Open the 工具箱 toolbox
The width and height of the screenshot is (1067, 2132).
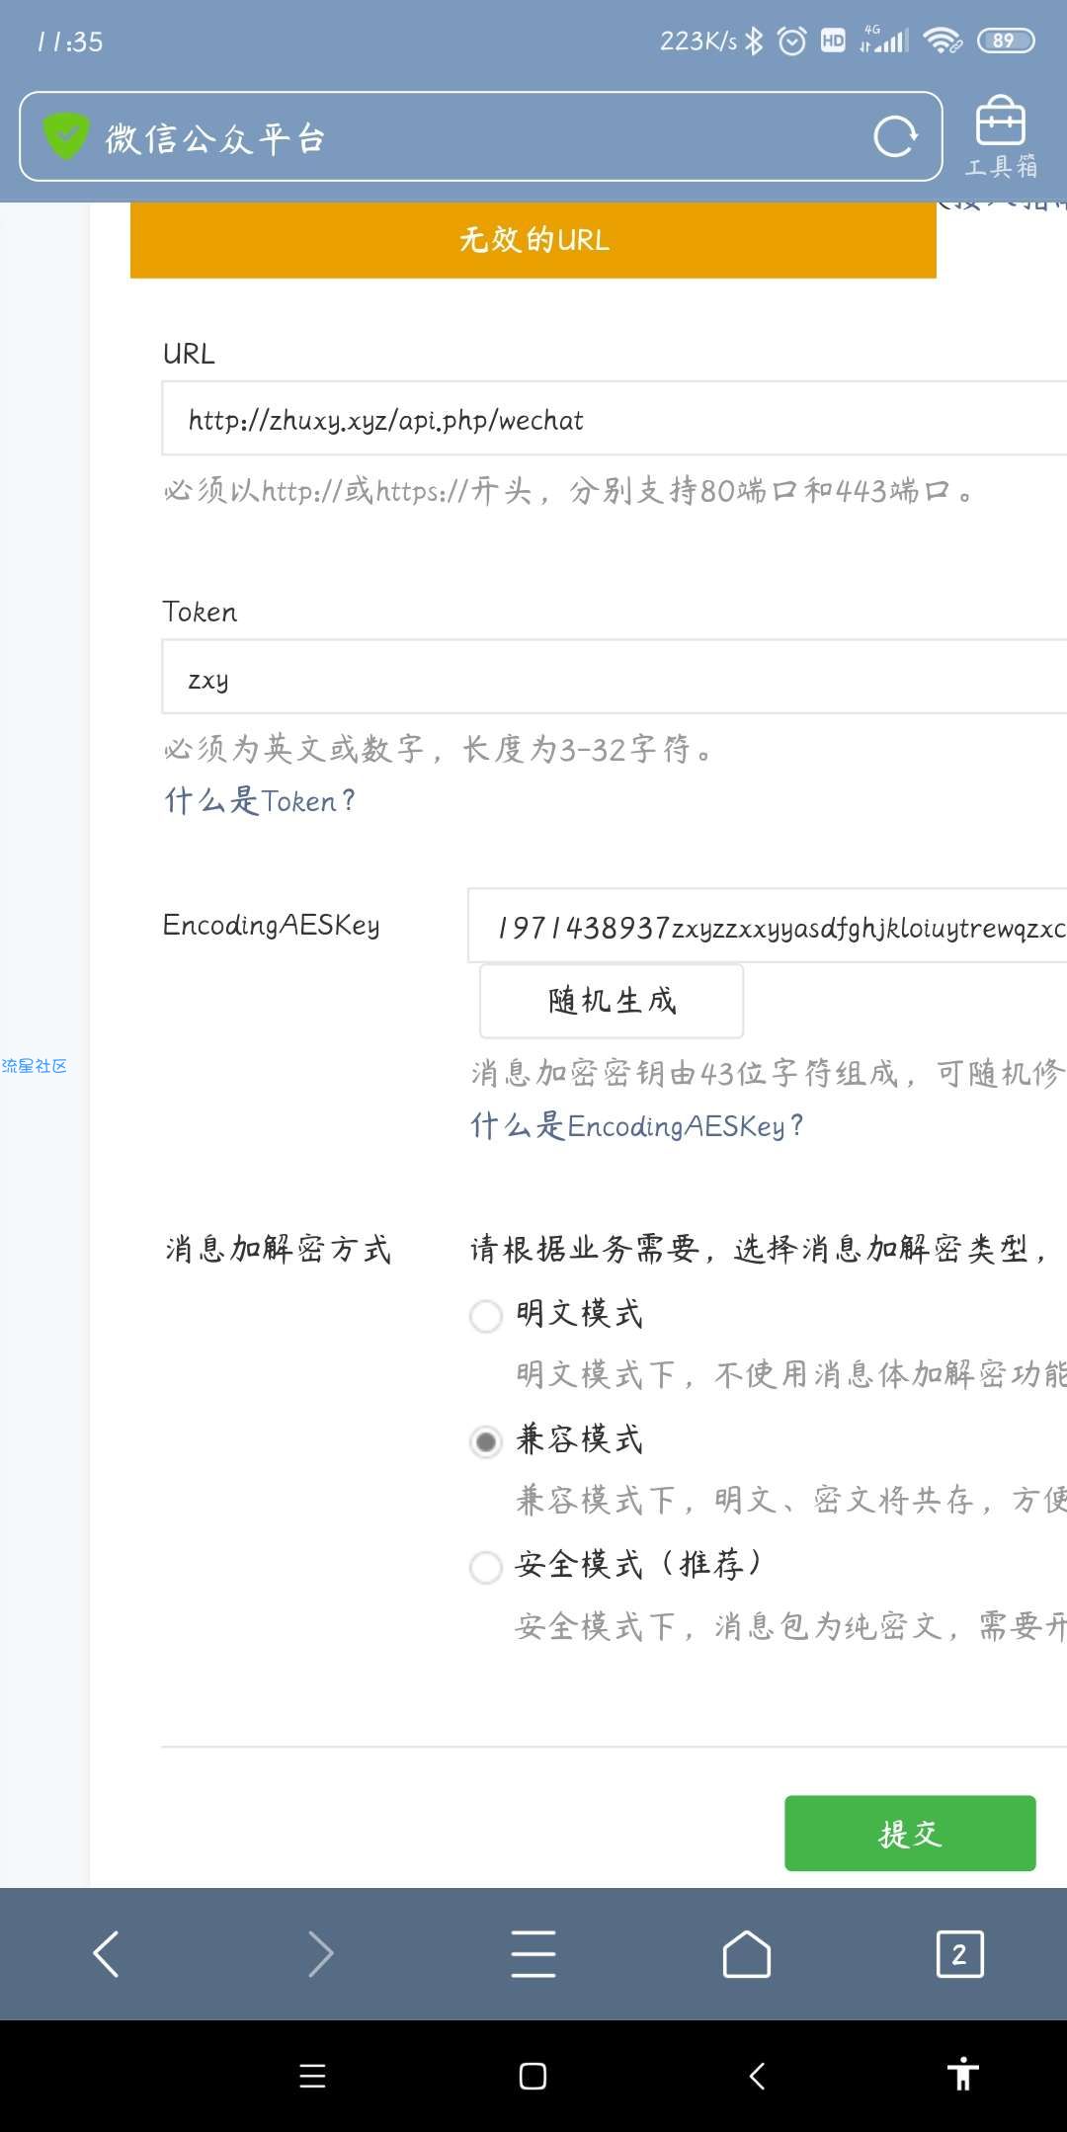click(1001, 137)
